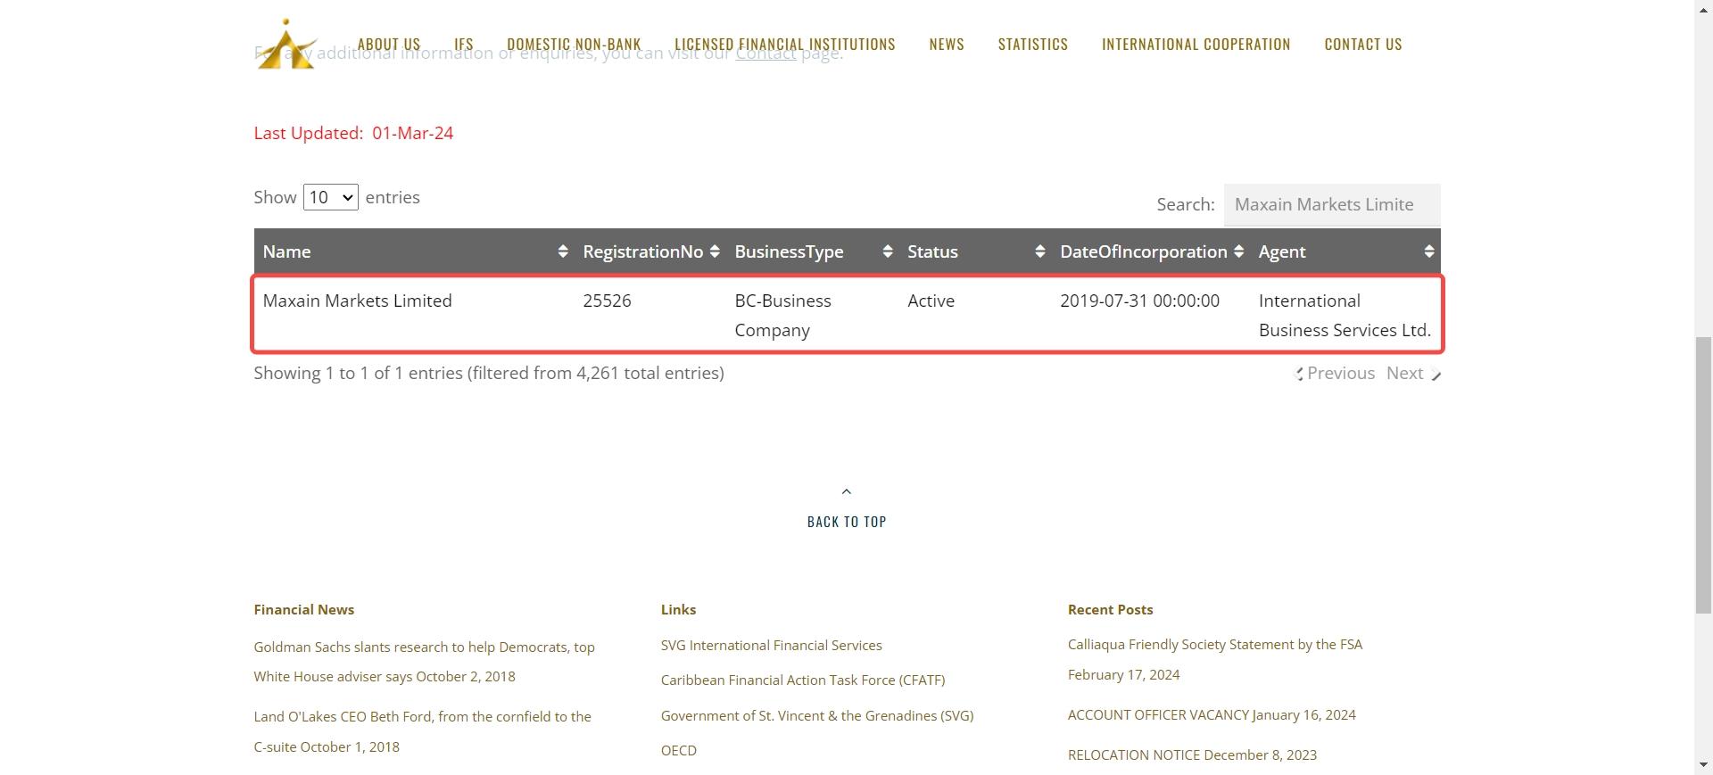
Task: Open Government of St. Vincent link
Action: [x=817, y=715]
